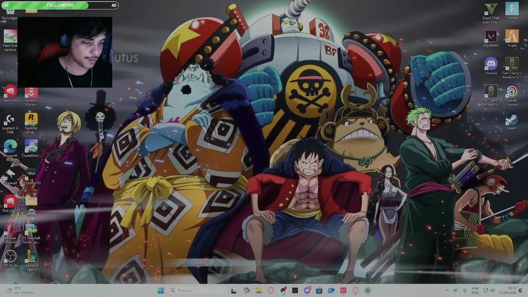Image resolution: width=528 pixels, height=297 pixels.
Task: Open PC HelpSoft Driver Updater icon
Action: pyautogui.click(x=31, y=233)
